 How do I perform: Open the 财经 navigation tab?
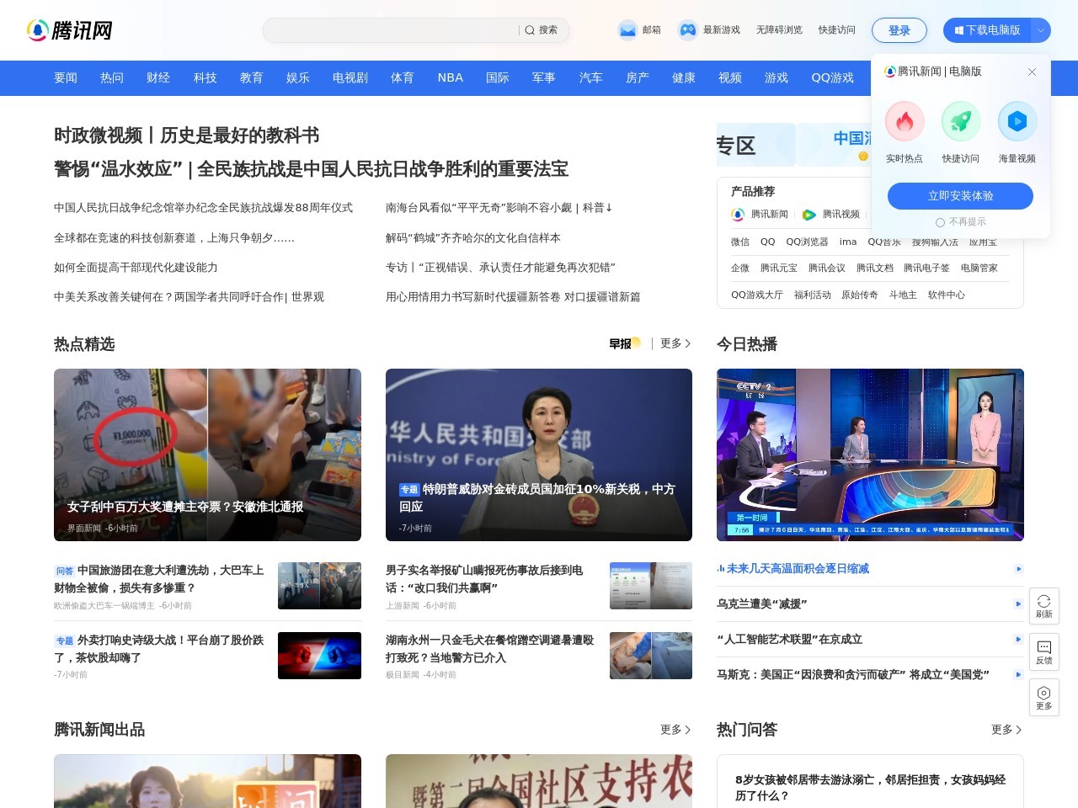coord(158,77)
